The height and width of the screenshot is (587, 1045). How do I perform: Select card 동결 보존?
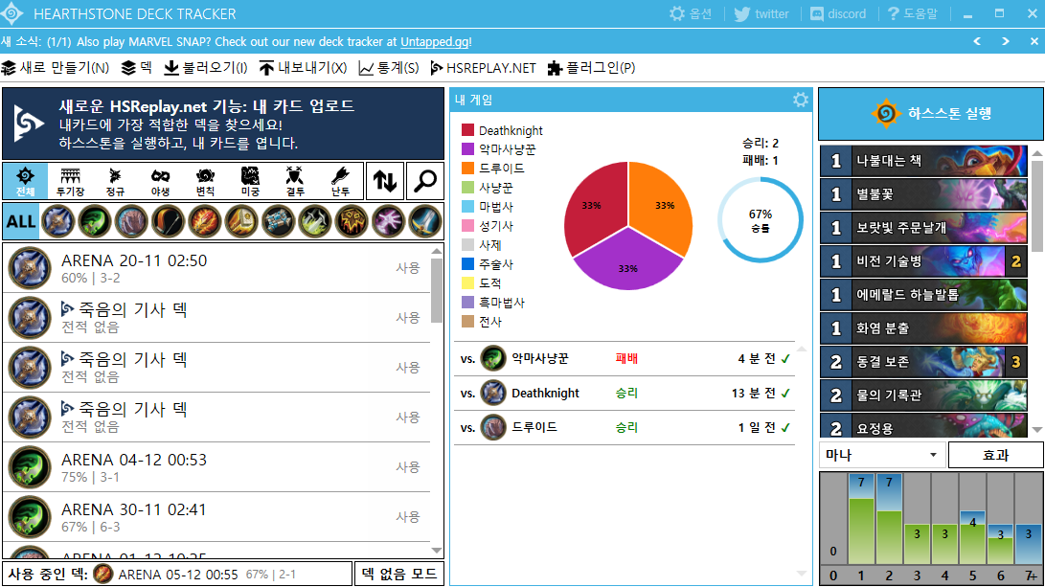pyautogui.click(x=923, y=362)
